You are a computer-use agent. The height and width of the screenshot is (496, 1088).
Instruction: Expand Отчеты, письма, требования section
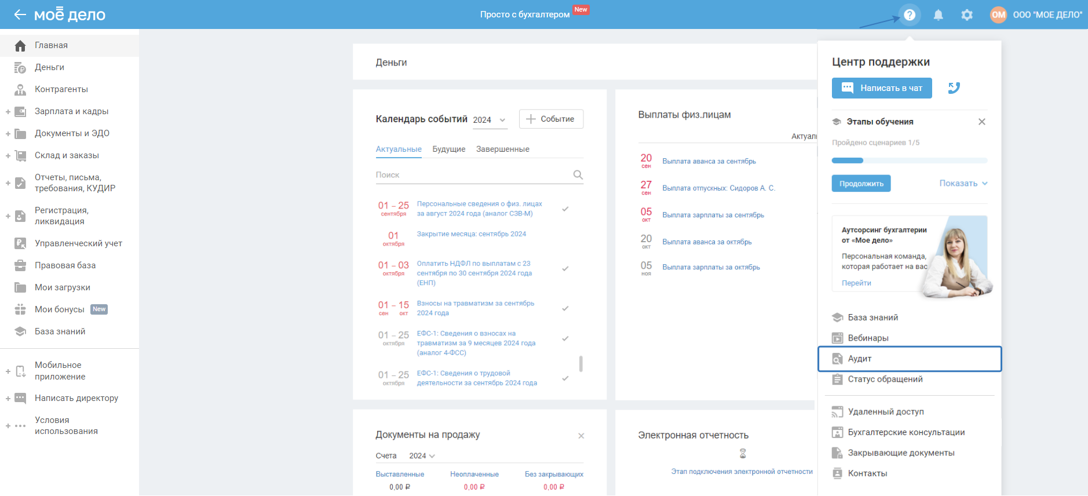[x=8, y=183]
